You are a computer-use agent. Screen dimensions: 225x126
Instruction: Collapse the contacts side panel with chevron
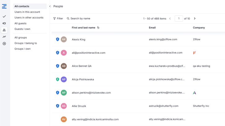click(50, 6)
